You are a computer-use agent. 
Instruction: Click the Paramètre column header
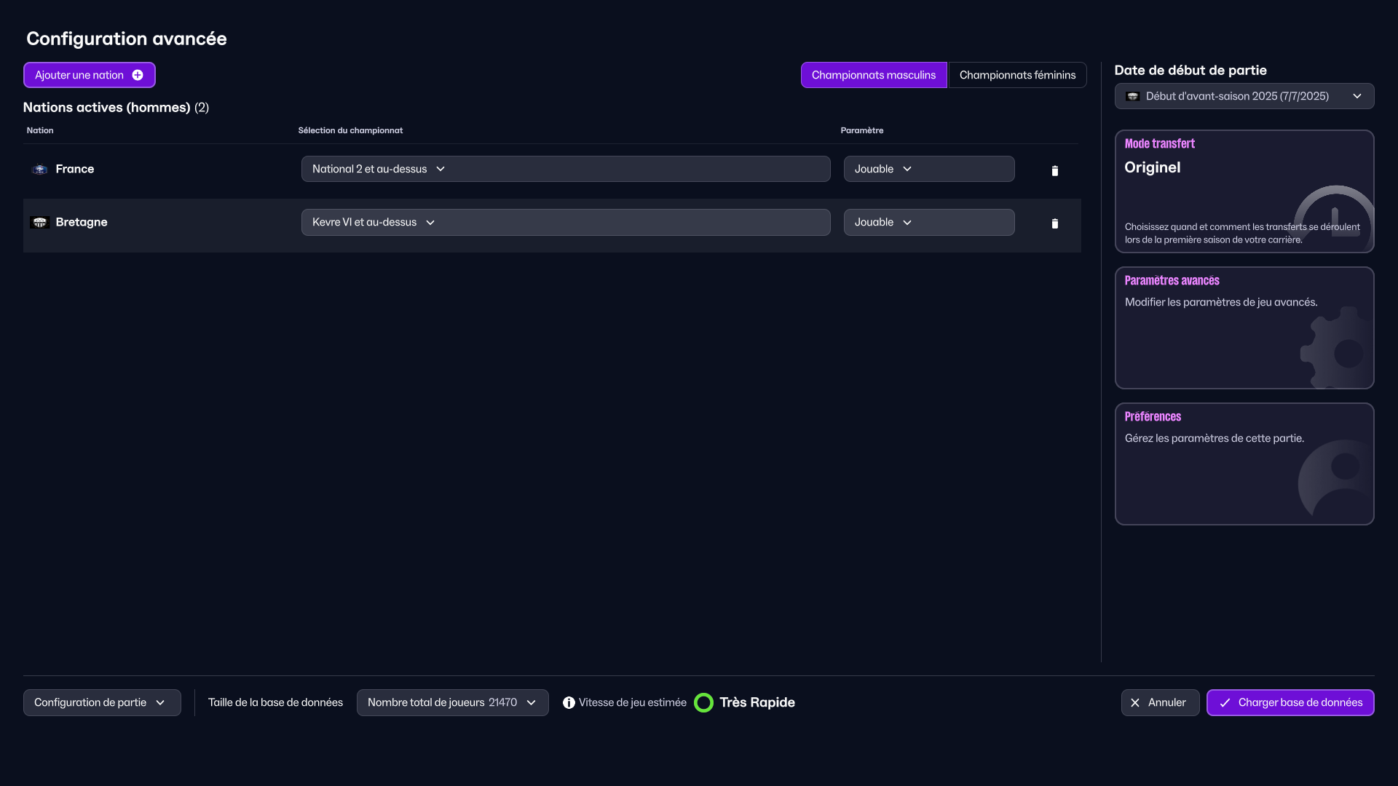tap(862, 130)
